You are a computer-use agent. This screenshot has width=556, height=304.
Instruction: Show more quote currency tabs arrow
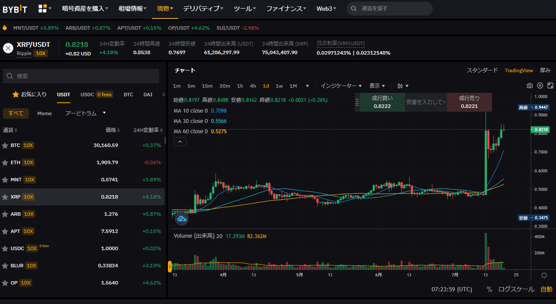click(x=163, y=95)
